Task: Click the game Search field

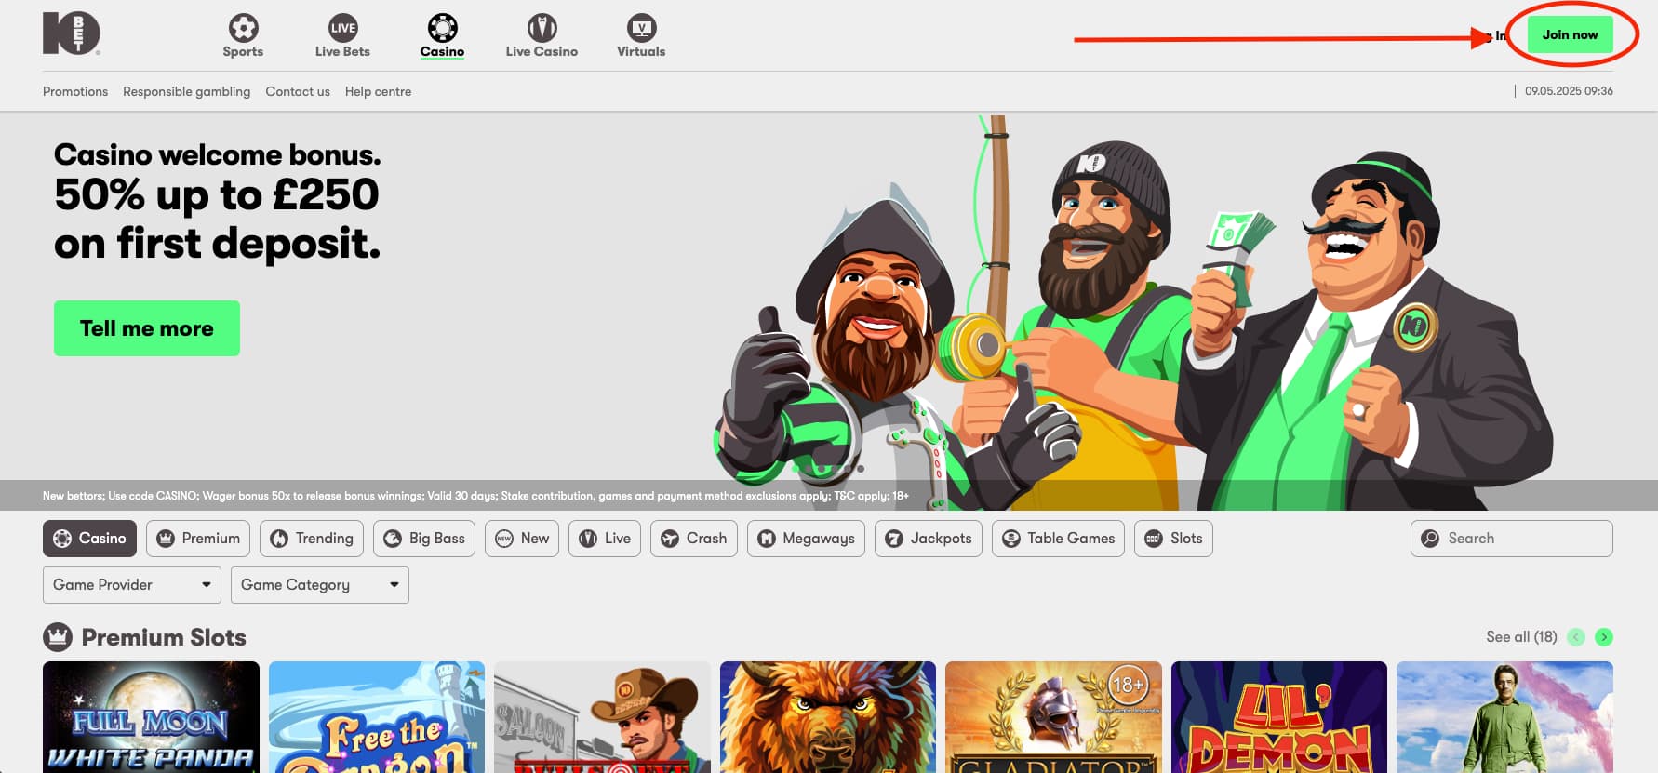Action: 1511,539
